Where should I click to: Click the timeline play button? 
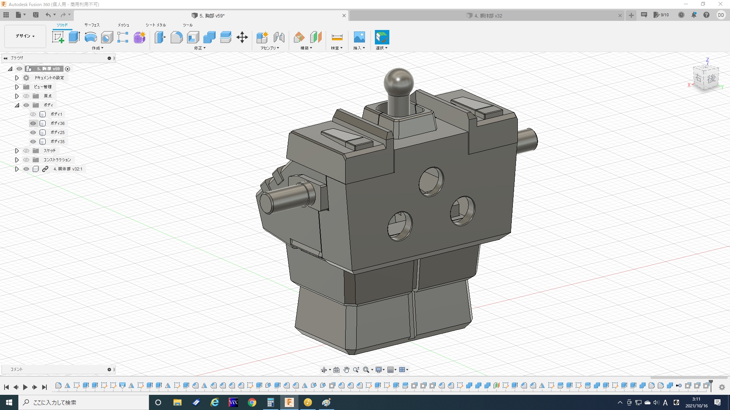(x=25, y=387)
